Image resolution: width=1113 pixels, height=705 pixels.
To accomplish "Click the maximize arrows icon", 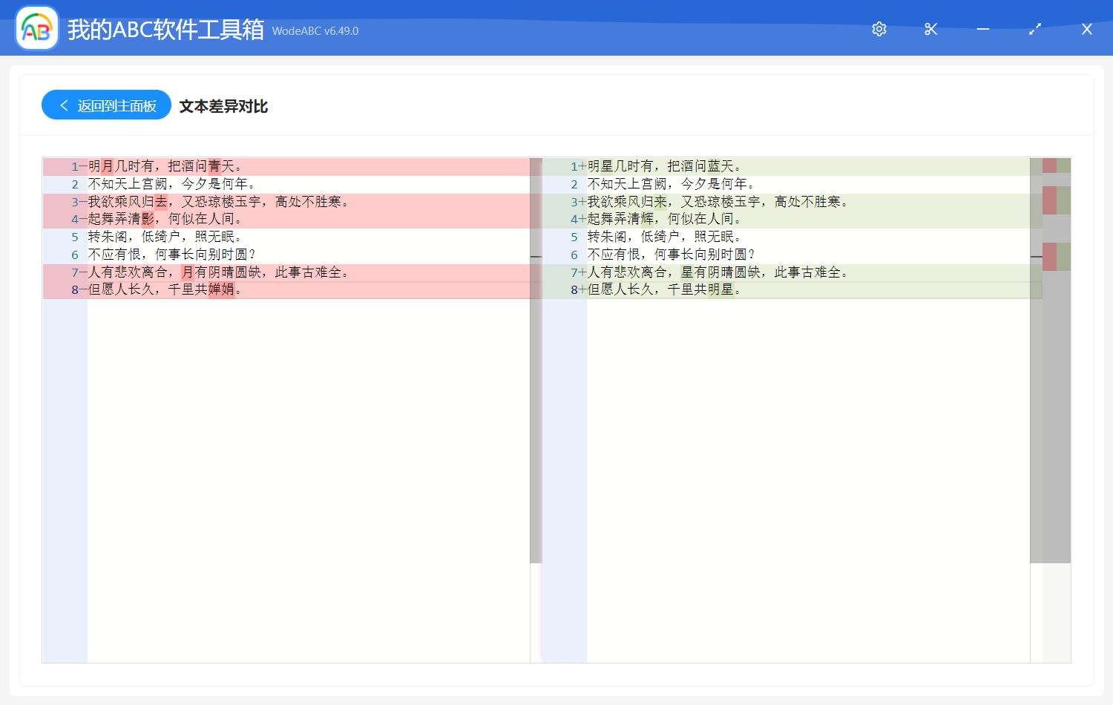I will [x=1034, y=29].
